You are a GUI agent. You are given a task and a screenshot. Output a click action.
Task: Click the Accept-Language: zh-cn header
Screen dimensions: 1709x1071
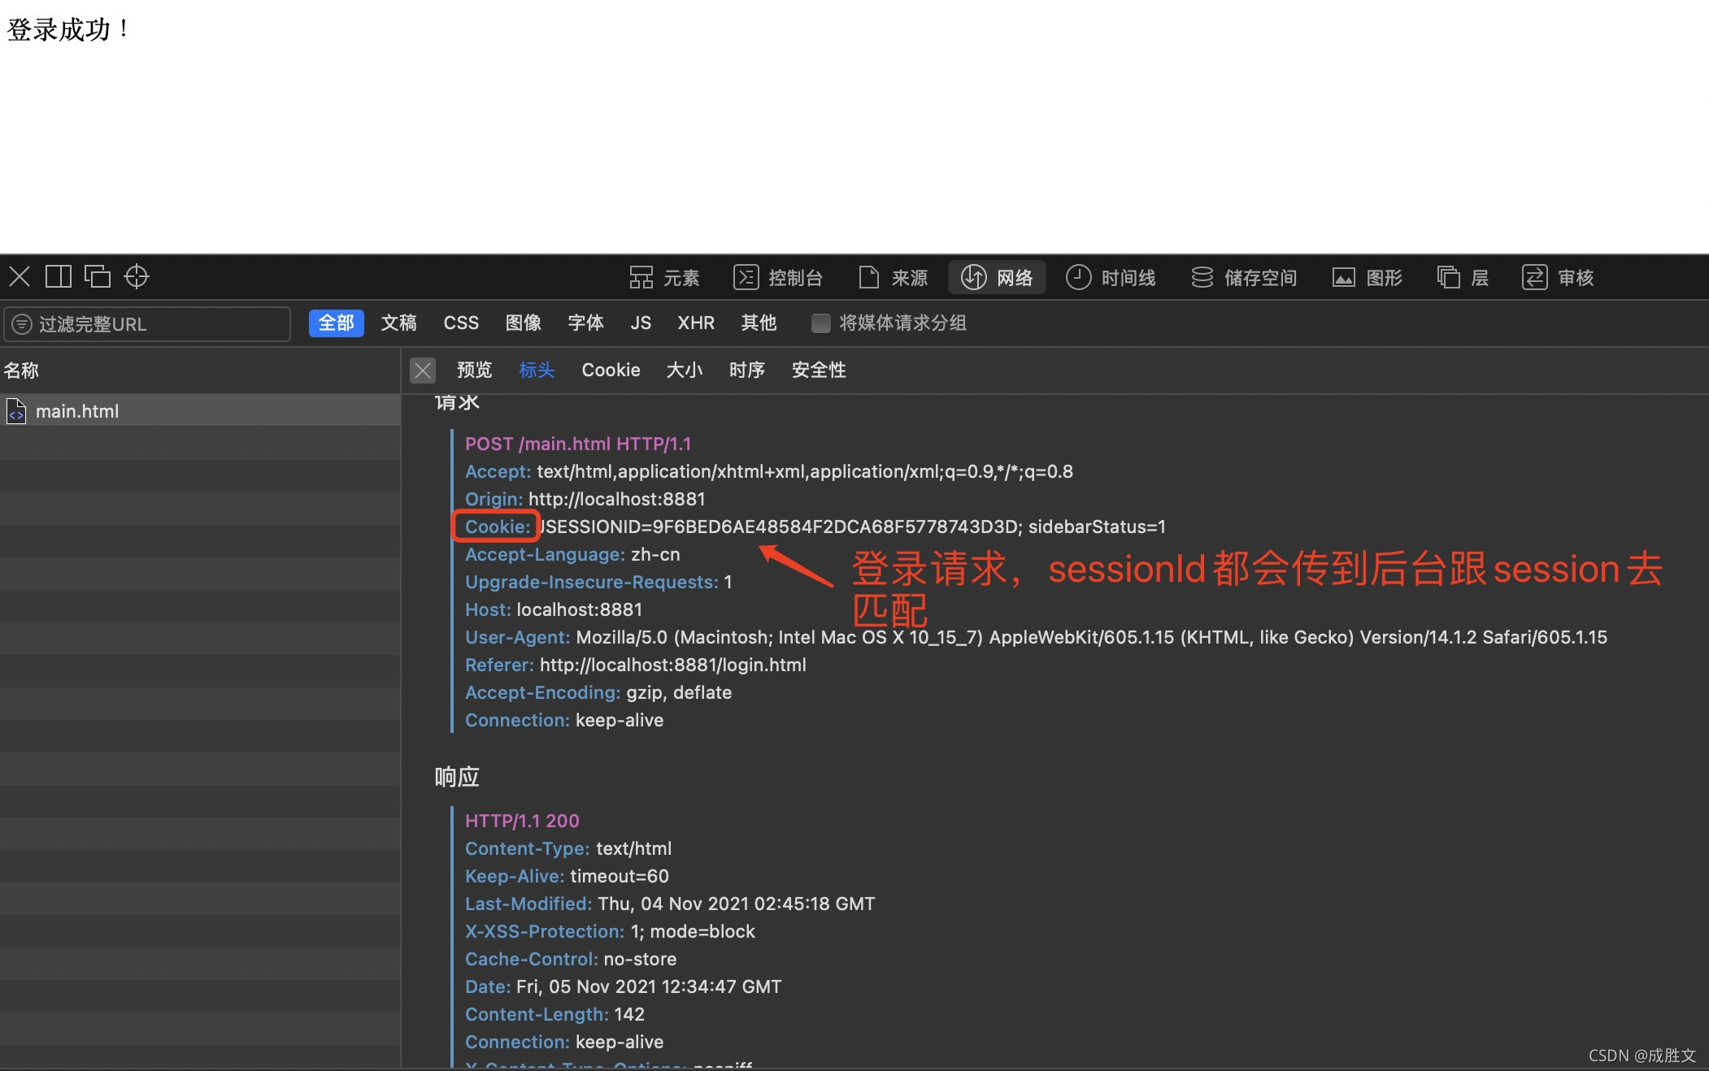pos(572,555)
